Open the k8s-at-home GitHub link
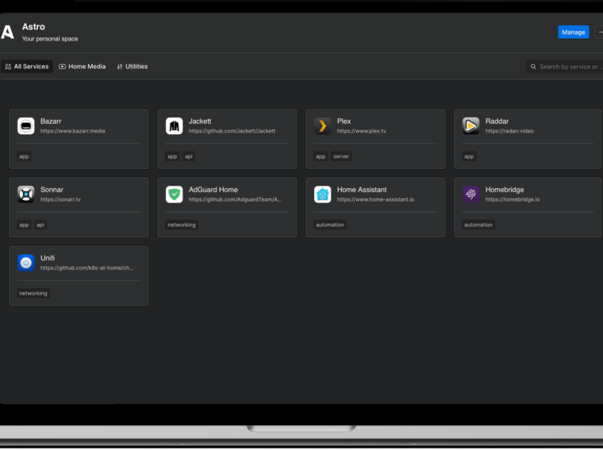The image size is (603, 450). tap(87, 268)
